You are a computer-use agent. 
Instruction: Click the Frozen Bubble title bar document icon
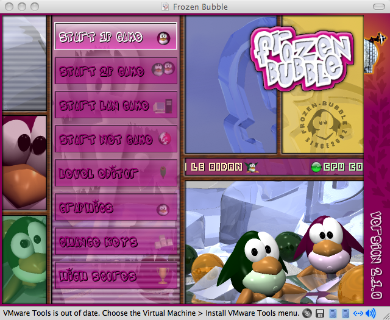(x=165, y=7)
